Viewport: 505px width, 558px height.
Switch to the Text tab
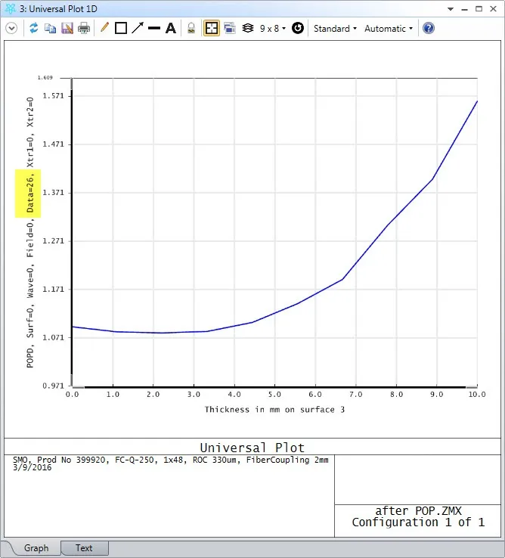84,548
